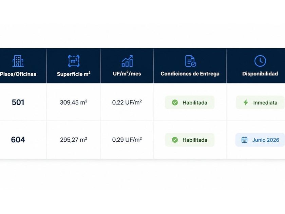Click the calendar icon beside Junio 2026
This screenshot has height=214, width=285.
pyautogui.click(x=244, y=140)
